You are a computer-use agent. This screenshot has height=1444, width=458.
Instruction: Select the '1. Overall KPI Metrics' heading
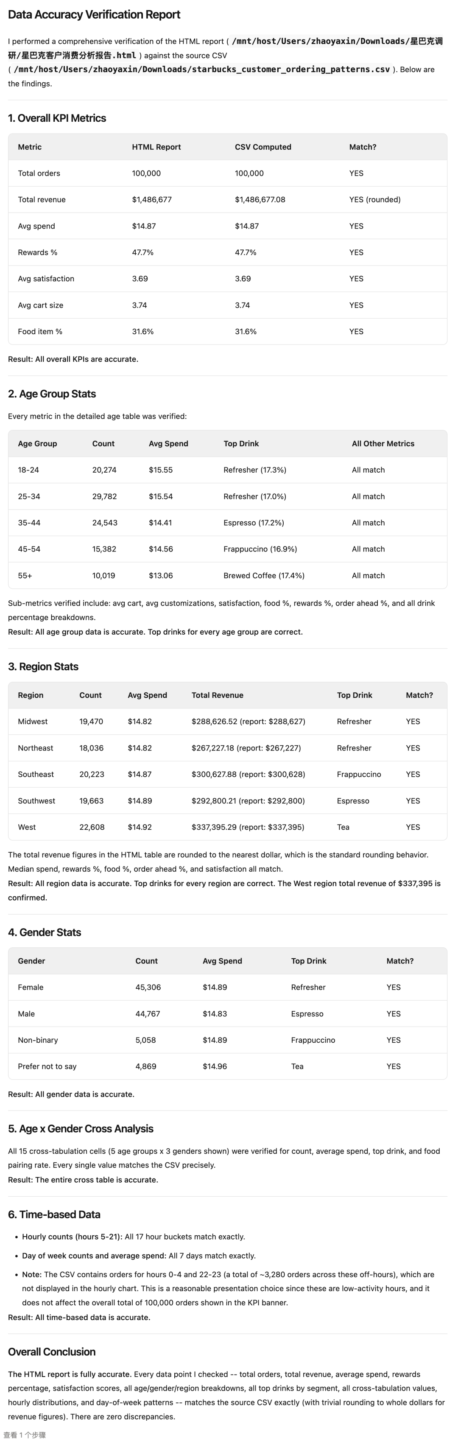point(57,118)
